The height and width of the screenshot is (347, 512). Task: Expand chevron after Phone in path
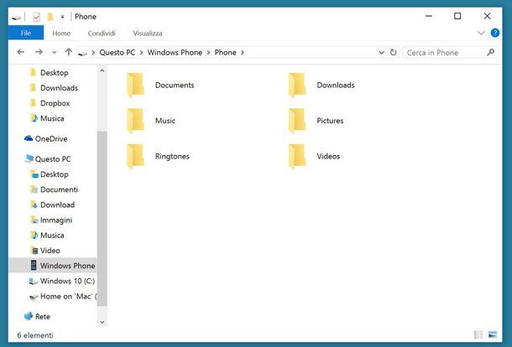coord(243,53)
